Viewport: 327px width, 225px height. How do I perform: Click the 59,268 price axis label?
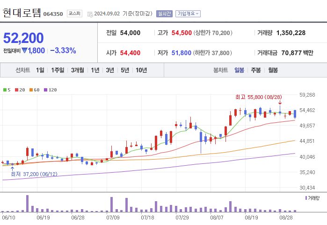tap(307, 95)
